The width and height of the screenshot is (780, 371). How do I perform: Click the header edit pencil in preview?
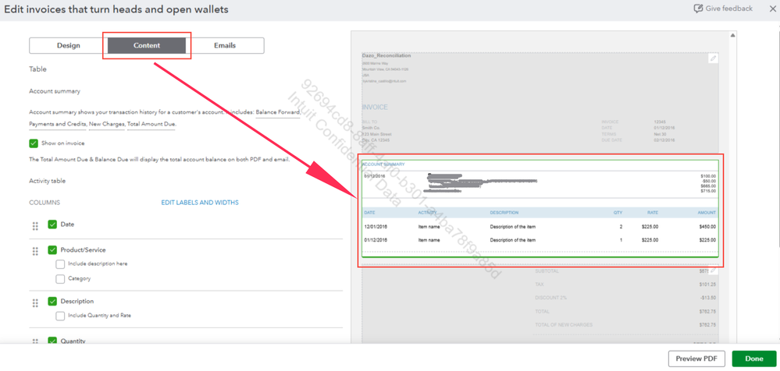(714, 58)
